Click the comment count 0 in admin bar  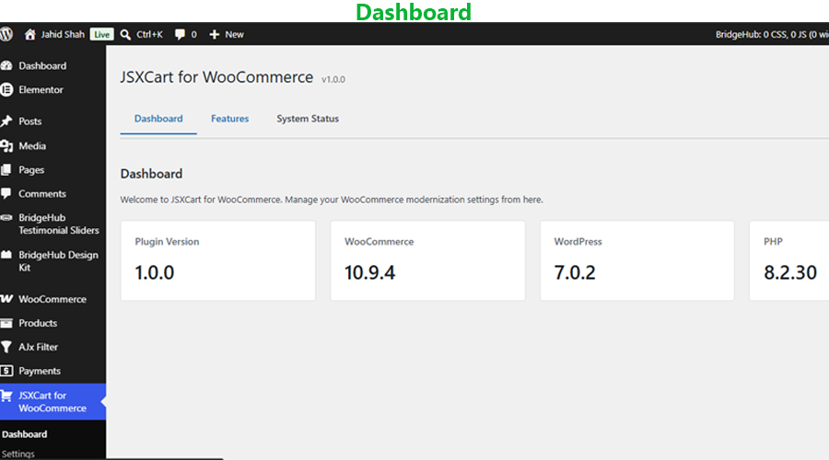coord(194,34)
